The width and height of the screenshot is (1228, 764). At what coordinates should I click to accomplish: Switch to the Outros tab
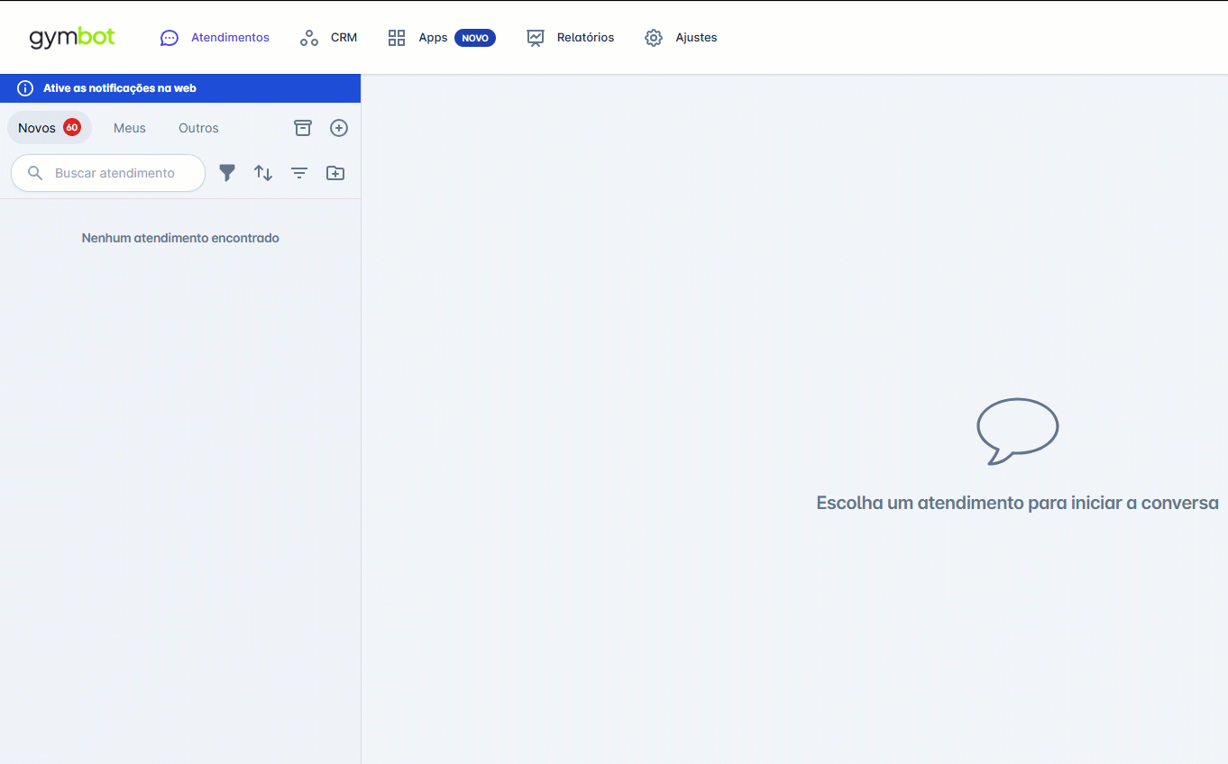point(198,128)
